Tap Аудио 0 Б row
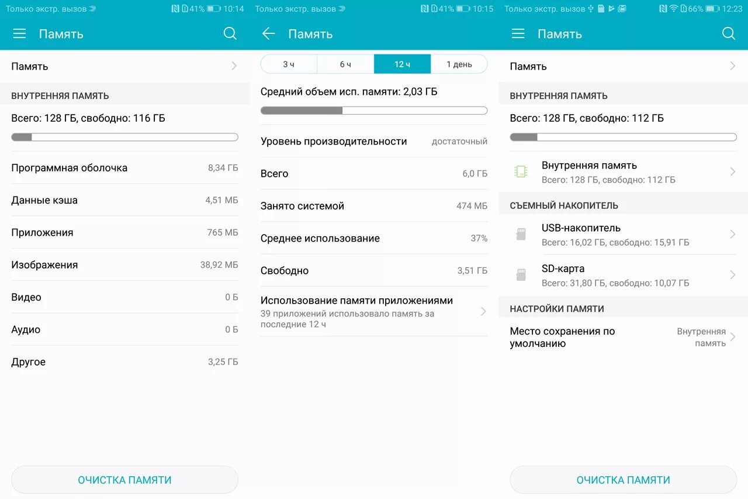748x499 pixels. coord(124,329)
